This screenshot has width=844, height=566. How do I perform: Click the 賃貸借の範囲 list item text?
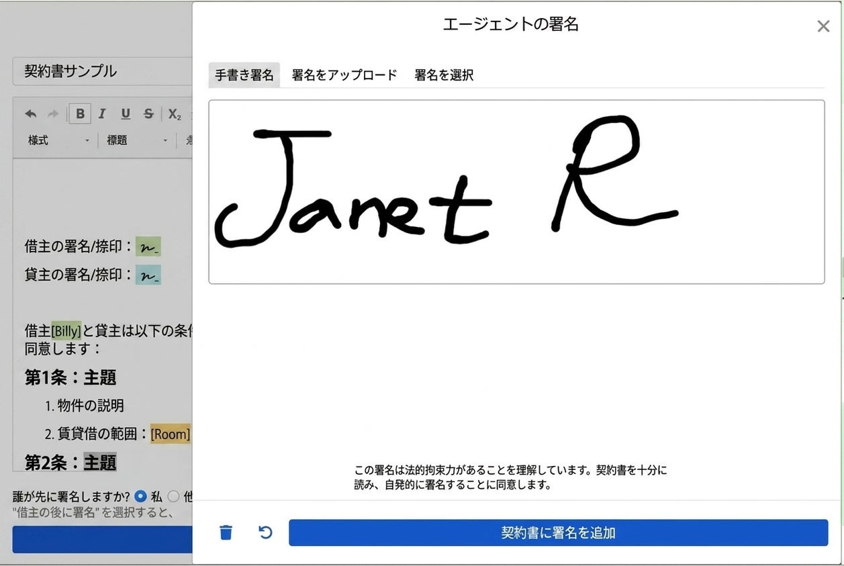(102, 434)
